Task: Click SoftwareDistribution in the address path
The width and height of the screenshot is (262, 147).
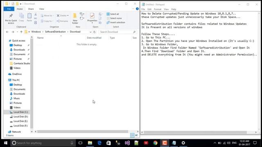Action: (55, 32)
